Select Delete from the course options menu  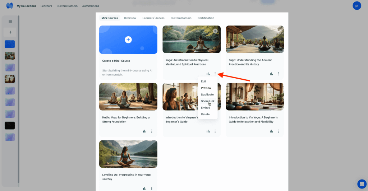click(x=205, y=114)
